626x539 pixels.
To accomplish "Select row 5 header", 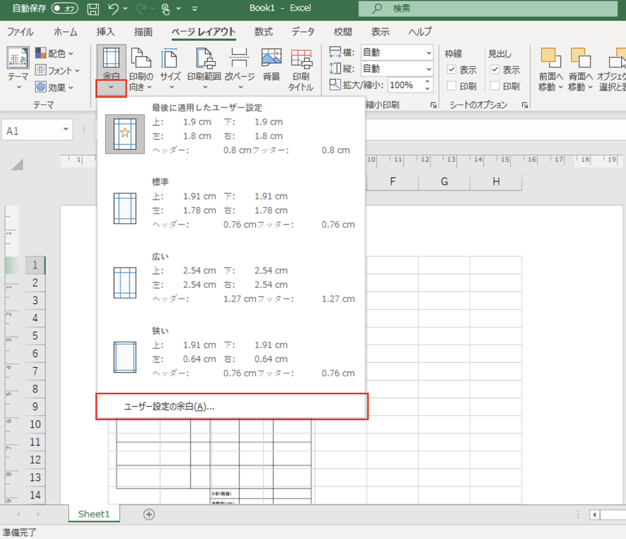I will click(35, 336).
